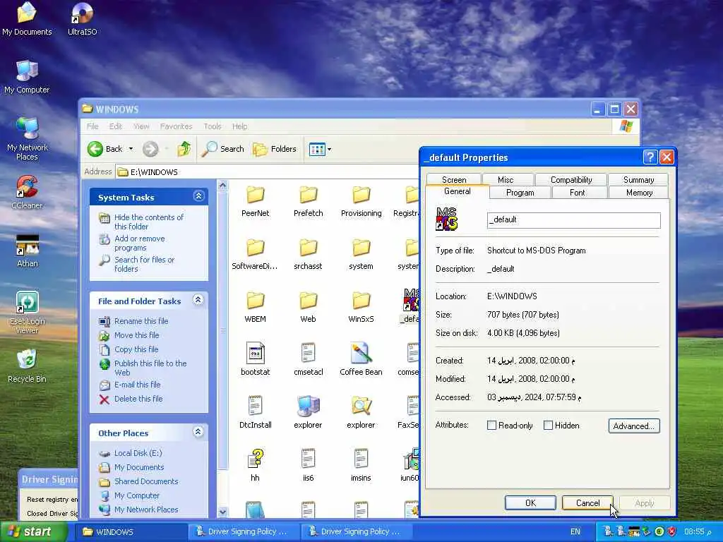
Task: Open My Computer desktop icon
Action: point(27,76)
